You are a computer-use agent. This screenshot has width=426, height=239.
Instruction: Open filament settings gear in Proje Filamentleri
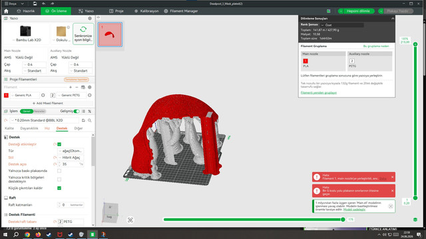(90, 87)
